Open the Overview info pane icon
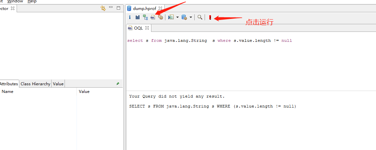Screen dimensions: 376x150 click(130, 17)
